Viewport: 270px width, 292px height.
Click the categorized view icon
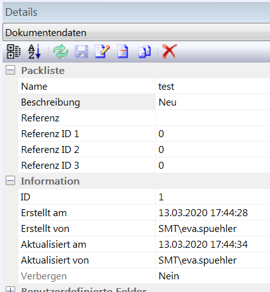pos(14,51)
